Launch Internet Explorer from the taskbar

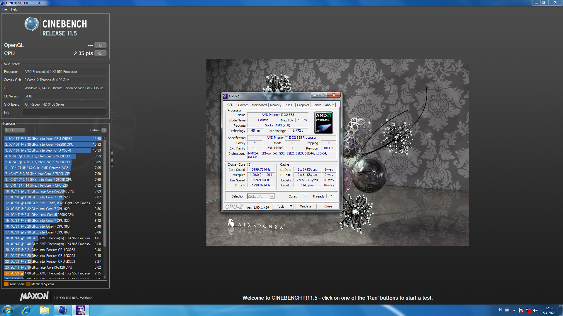pyautogui.click(x=26, y=310)
